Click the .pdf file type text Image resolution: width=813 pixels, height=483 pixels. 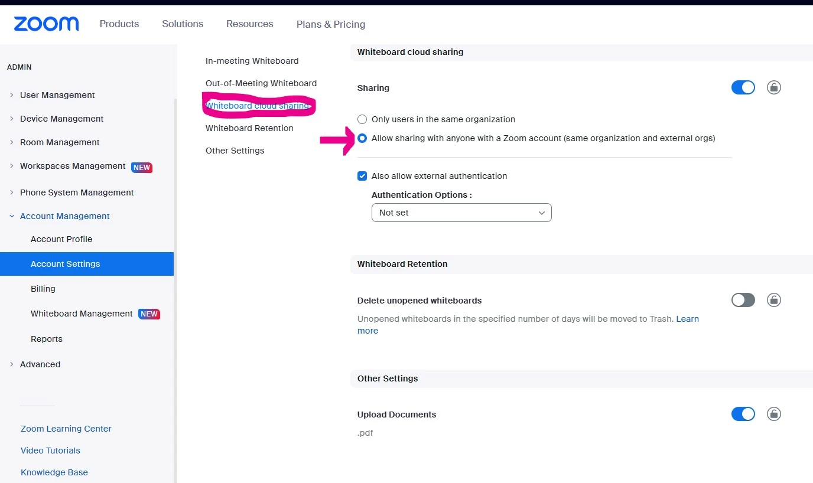pos(365,433)
